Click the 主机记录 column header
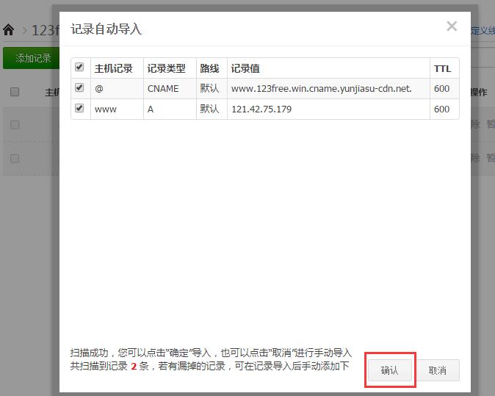The image size is (495, 396). coord(114,68)
